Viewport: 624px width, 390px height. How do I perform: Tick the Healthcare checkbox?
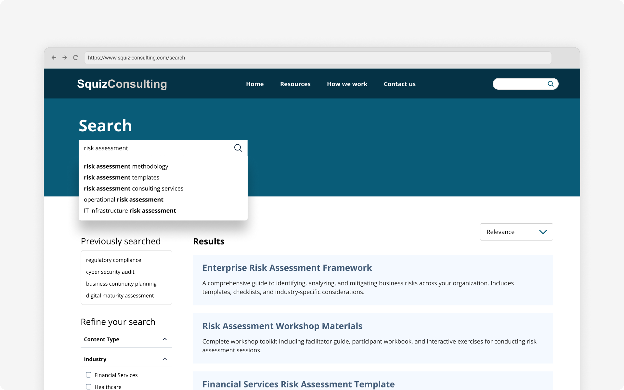(88, 387)
